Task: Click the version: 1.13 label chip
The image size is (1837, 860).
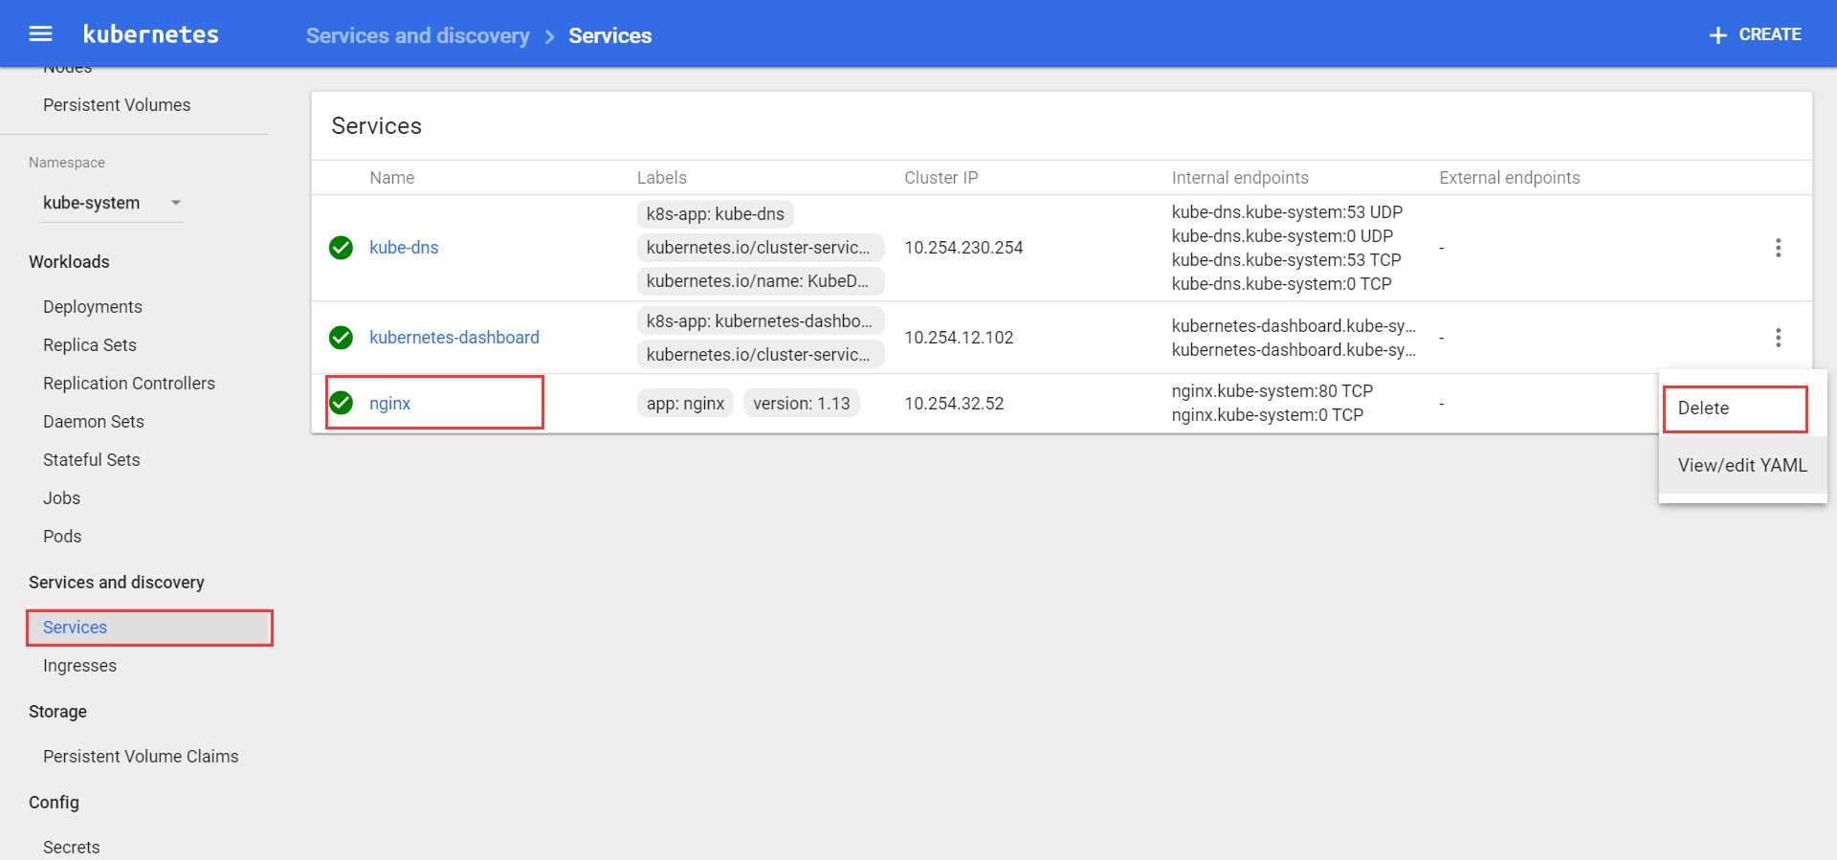Action: click(x=801, y=403)
